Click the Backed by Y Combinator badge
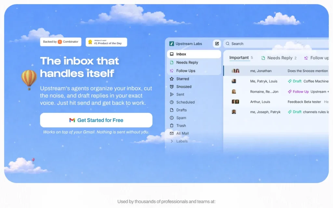The width and height of the screenshot is (333, 208). tap(61, 42)
